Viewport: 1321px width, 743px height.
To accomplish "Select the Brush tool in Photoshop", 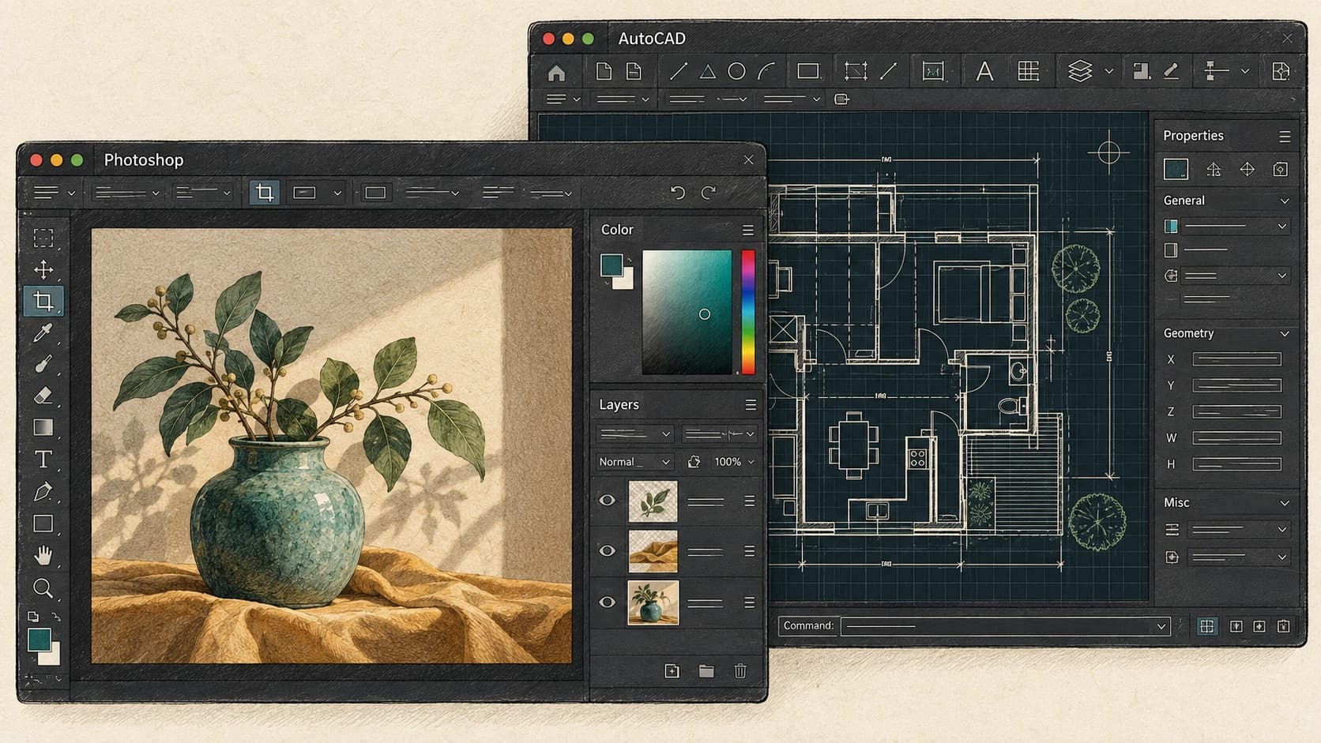I will click(x=43, y=364).
